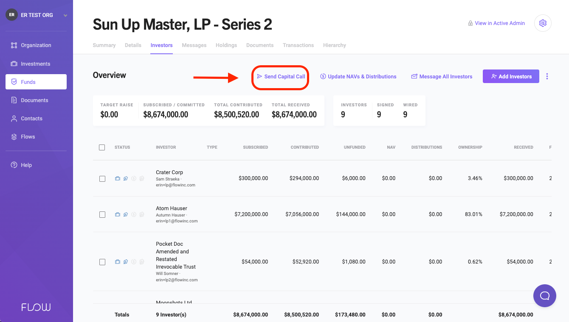
Task: Open Help from the sidebar
Action: 26,165
